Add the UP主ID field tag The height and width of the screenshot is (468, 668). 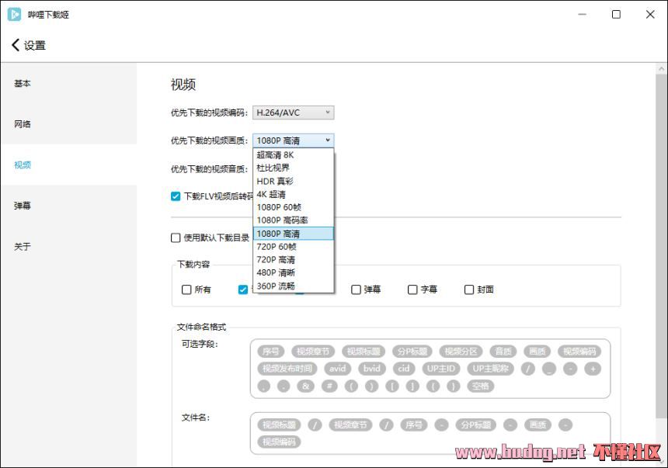[441, 369]
